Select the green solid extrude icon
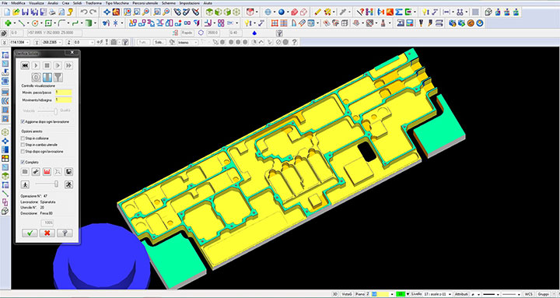The width and height of the screenshot is (560, 298). point(88,23)
